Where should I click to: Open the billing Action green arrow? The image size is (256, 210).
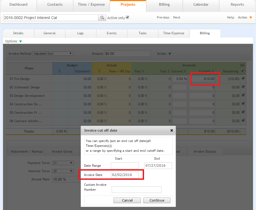coord(170,54)
